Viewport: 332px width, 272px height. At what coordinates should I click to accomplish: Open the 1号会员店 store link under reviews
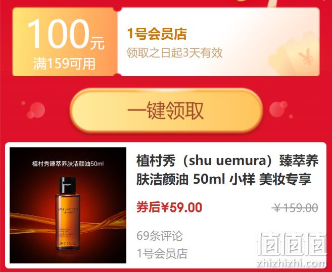162,254
